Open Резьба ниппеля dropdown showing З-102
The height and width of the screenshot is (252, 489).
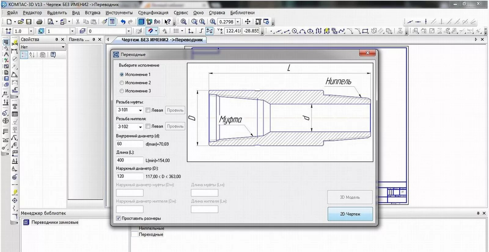130,126
